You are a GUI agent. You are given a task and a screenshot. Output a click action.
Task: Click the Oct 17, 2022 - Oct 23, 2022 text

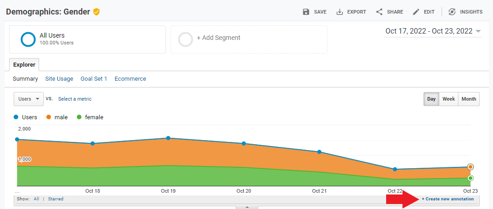[429, 31]
